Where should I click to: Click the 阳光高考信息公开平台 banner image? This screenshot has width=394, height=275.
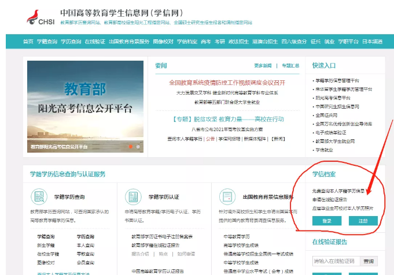84,105
